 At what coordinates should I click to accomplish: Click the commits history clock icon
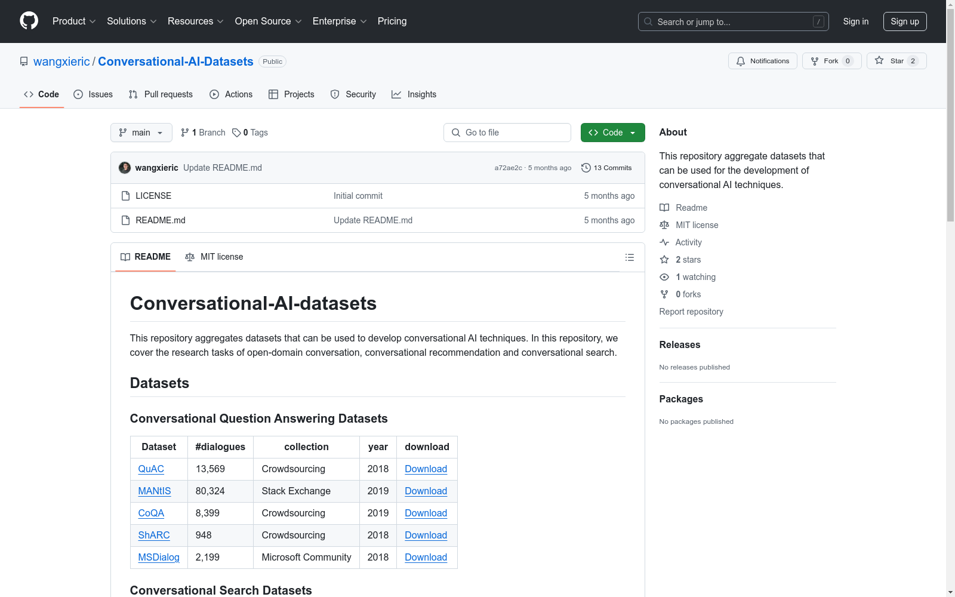click(x=586, y=168)
